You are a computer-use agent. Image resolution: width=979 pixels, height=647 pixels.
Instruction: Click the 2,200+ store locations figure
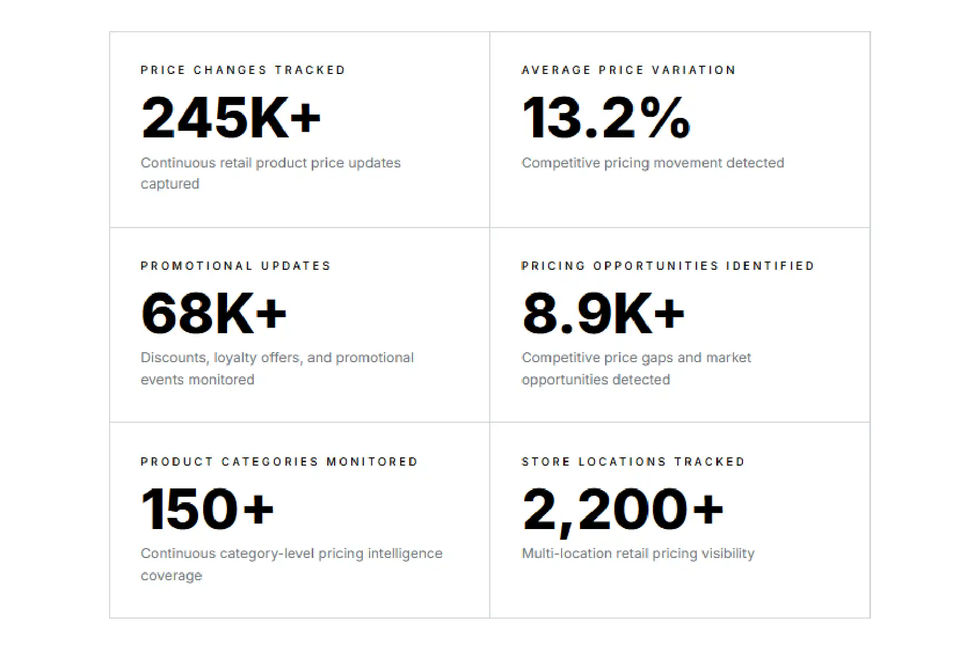(x=623, y=511)
